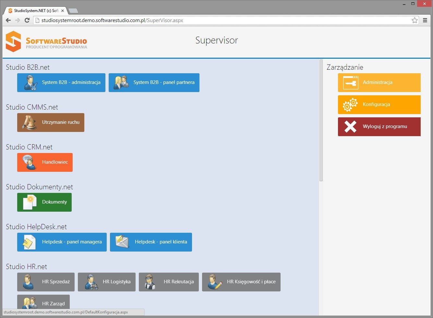
Task: Open HR Księgowość i płace module
Action: point(241,282)
